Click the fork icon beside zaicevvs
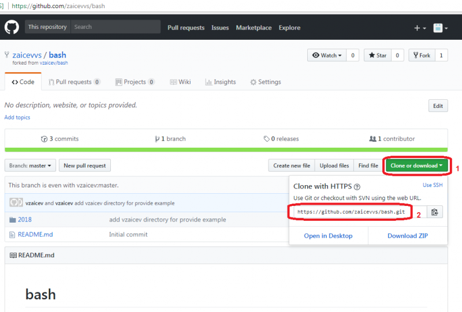Screen dimensions: 462x312 click(x=7, y=54)
